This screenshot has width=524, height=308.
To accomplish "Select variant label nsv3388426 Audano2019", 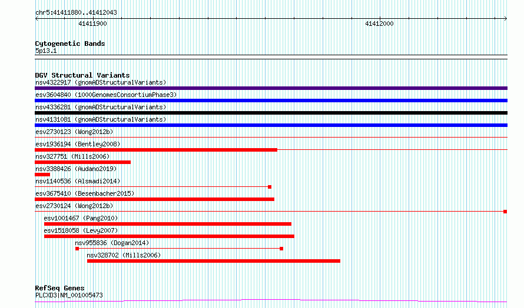I will click(x=76, y=169).
